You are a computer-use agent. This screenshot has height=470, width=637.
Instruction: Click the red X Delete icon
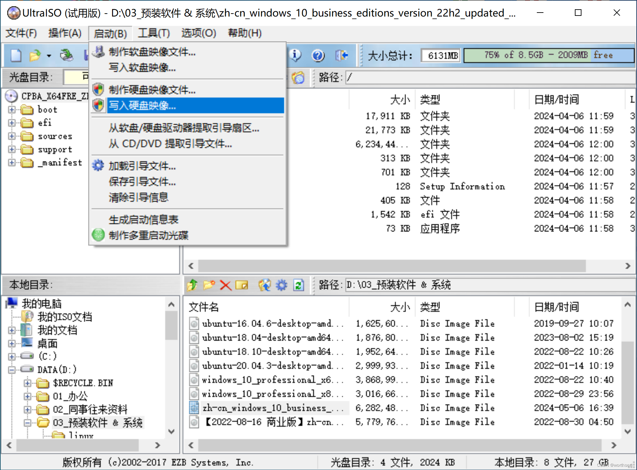tap(225, 285)
